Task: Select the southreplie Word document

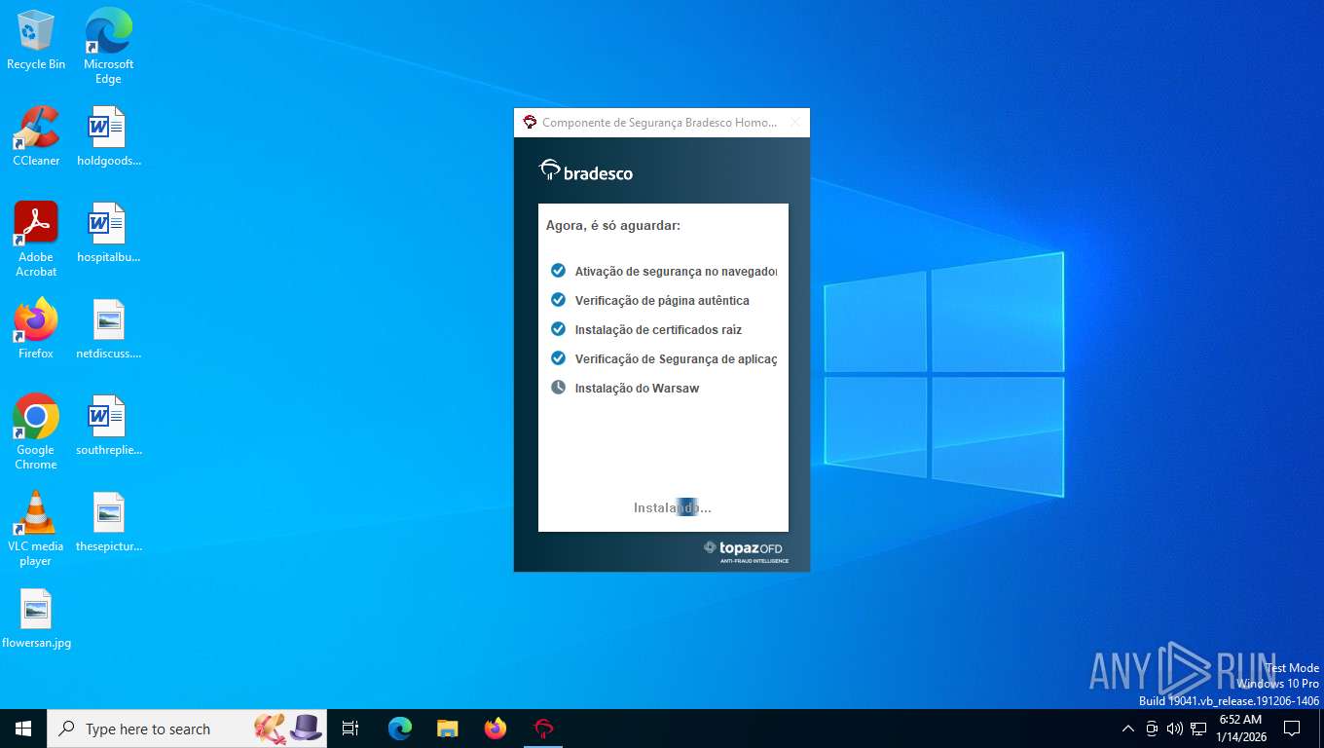Action: (108, 426)
